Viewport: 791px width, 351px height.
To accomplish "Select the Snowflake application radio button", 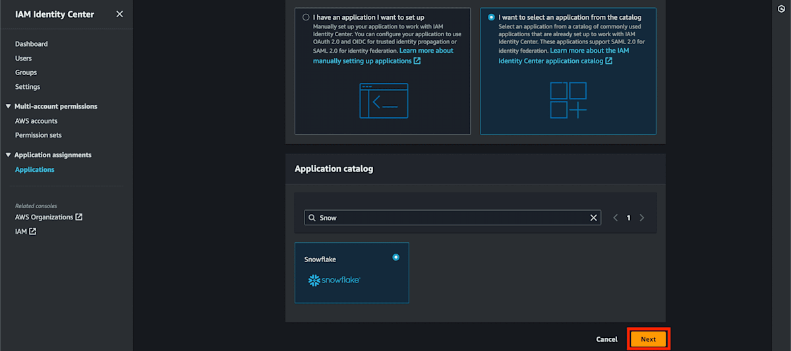I will pyautogui.click(x=395, y=257).
